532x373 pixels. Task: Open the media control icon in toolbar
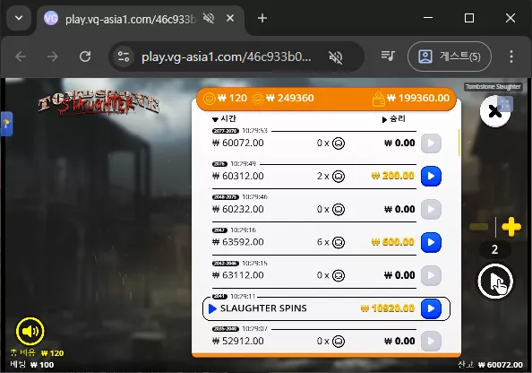pos(388,56)
